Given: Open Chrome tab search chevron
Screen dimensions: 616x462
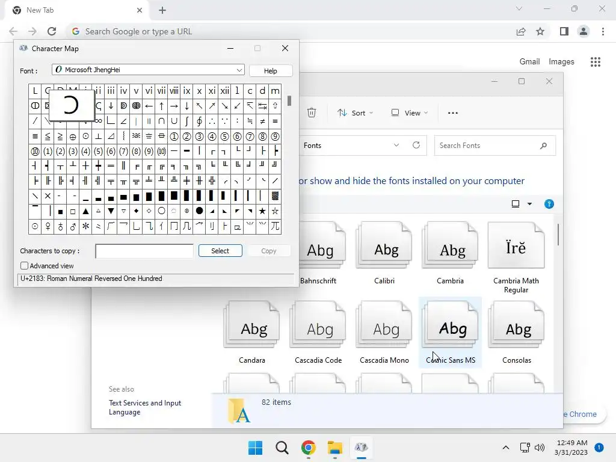Looking at the screenshot, I should click(x=519, y=8).
